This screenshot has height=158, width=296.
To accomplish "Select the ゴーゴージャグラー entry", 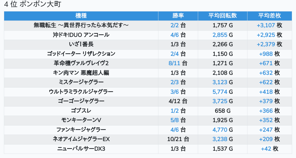I will click(81, 101).
